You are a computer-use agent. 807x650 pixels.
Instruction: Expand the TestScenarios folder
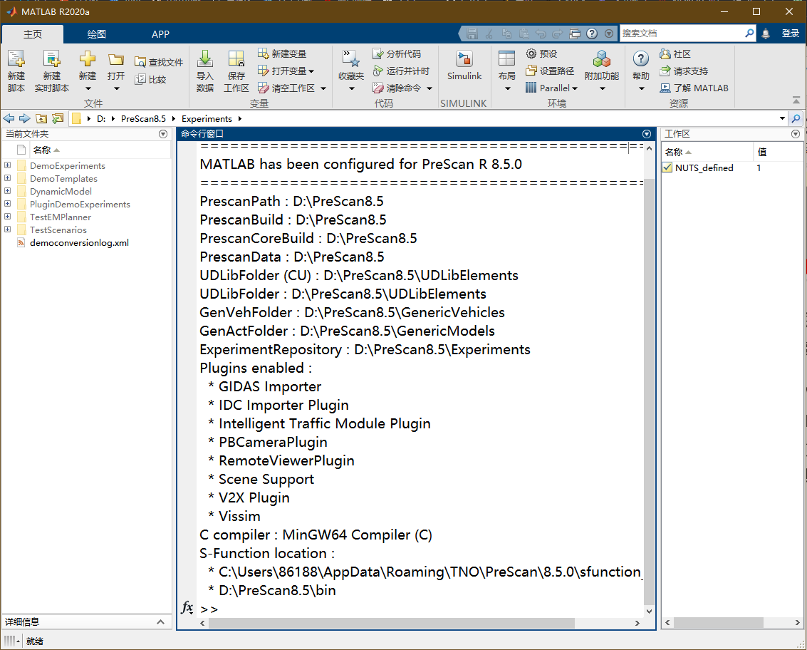tap(7, 229)
